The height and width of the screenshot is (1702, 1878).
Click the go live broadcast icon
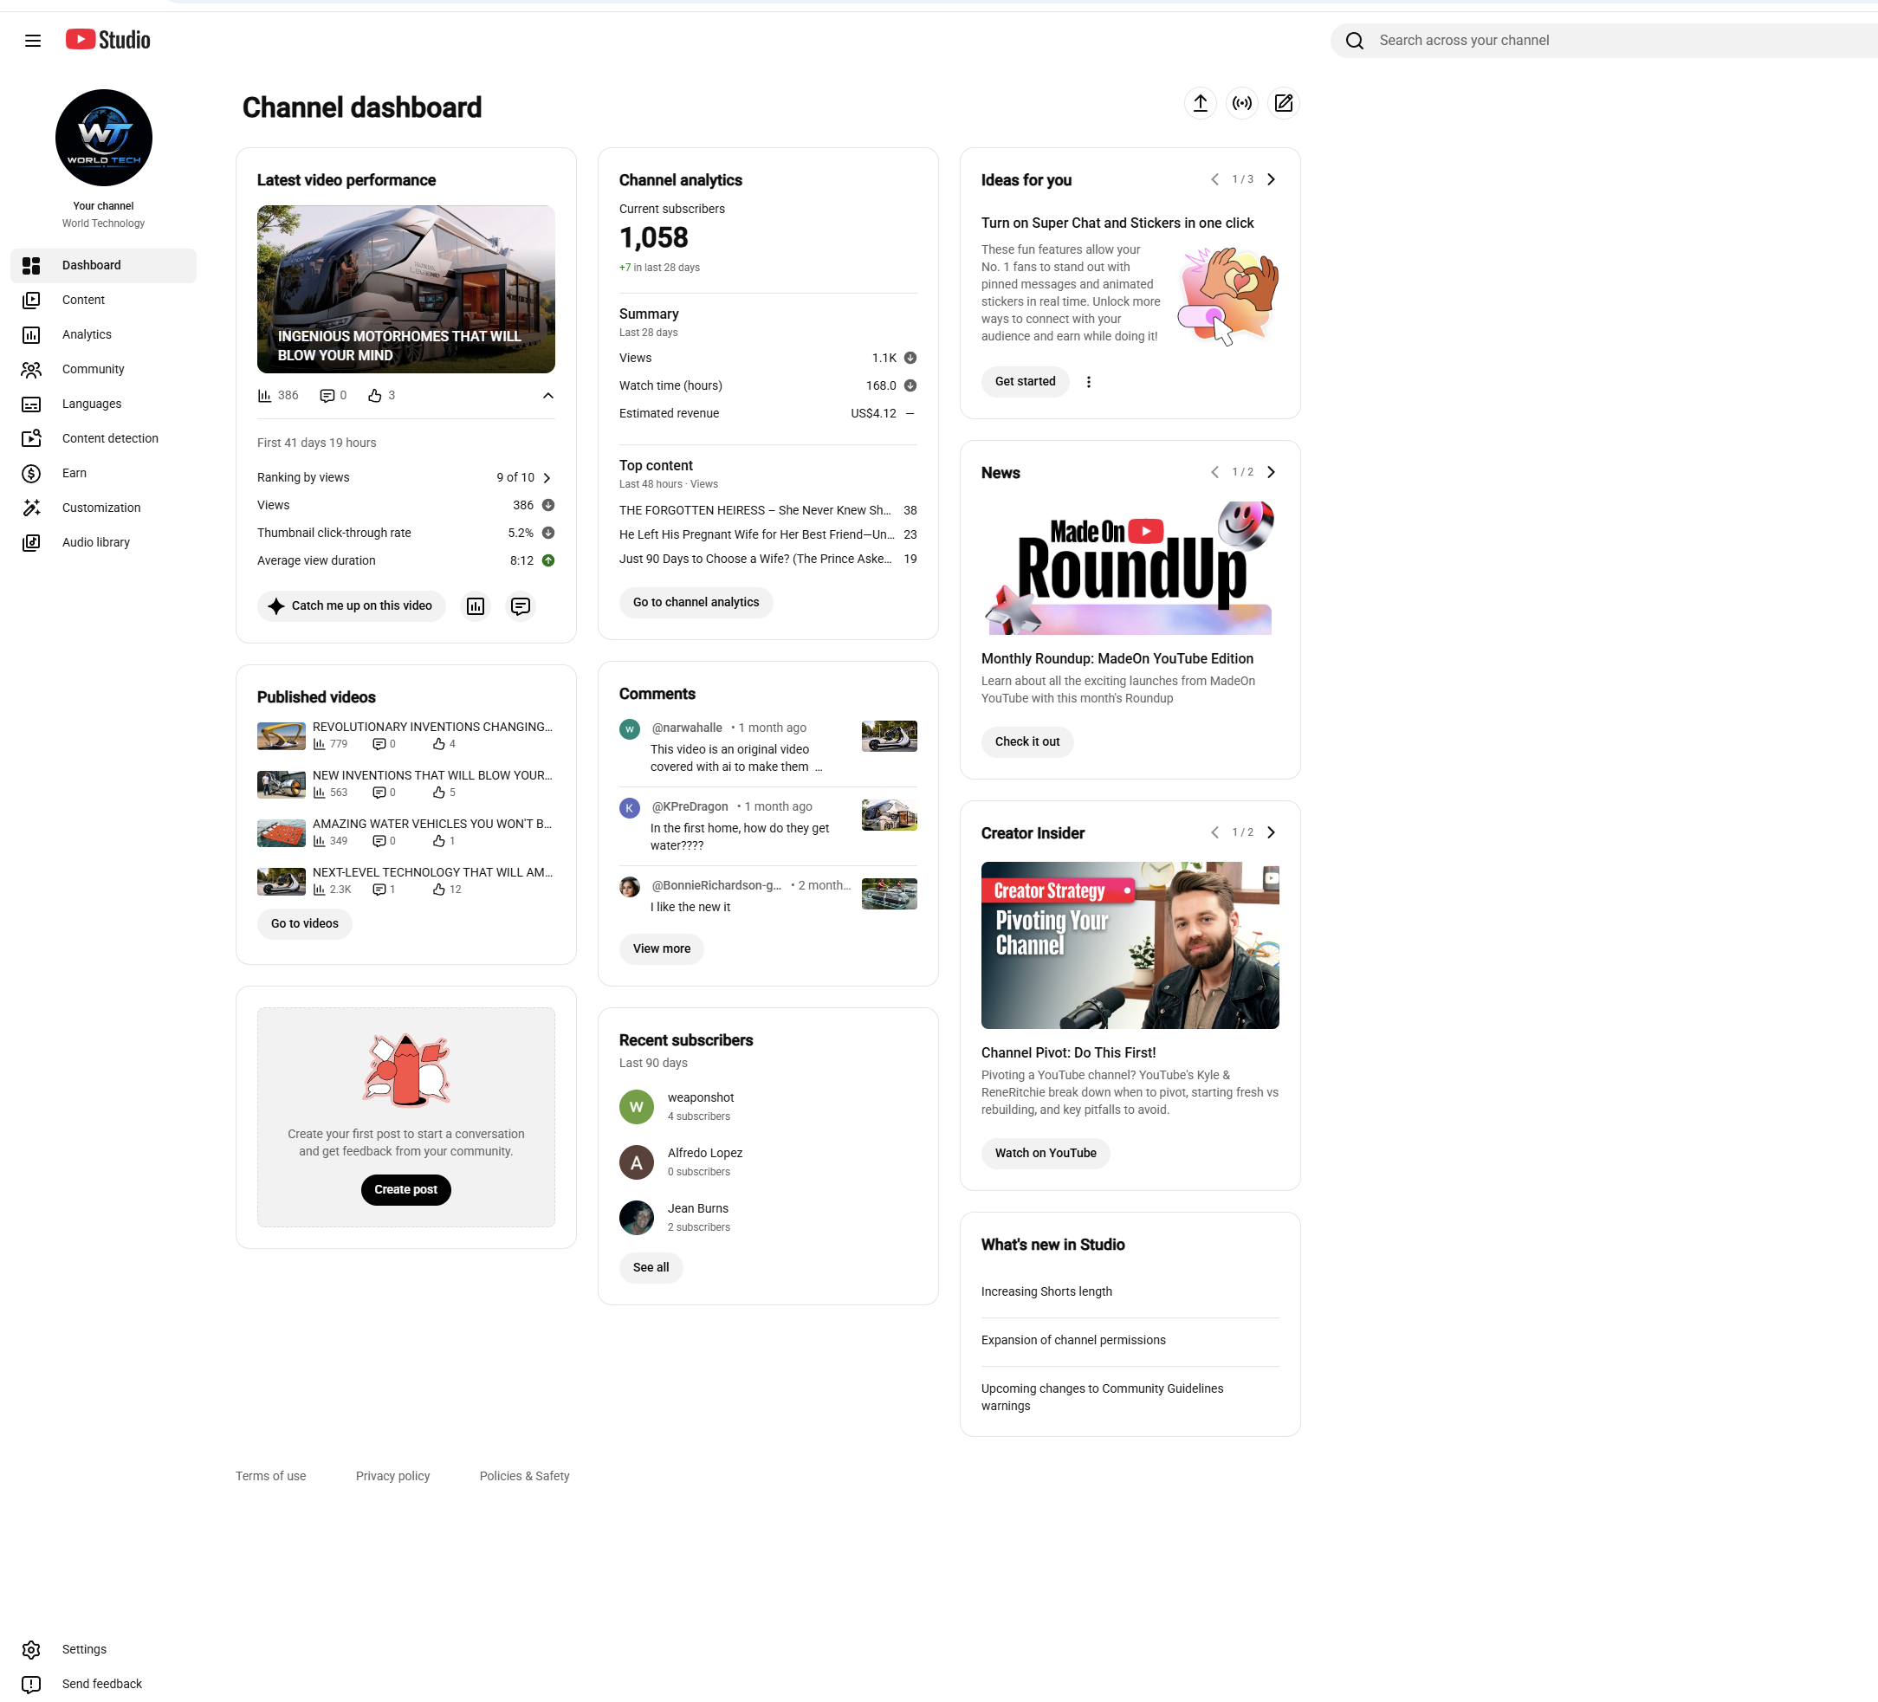[x=1242, y=102]
